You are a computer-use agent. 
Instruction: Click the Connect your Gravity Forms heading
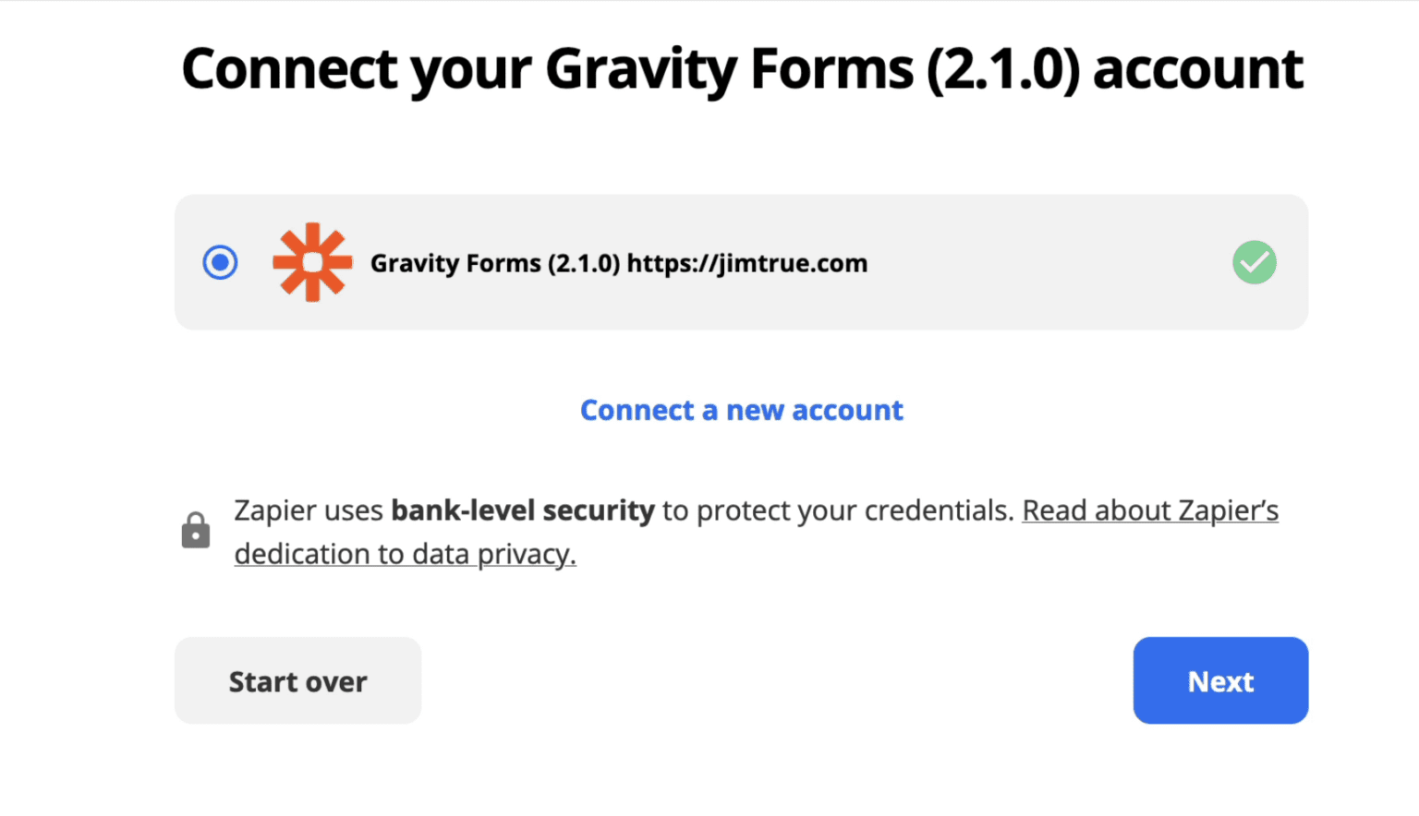pyautogui.click(x=742, y=69)
